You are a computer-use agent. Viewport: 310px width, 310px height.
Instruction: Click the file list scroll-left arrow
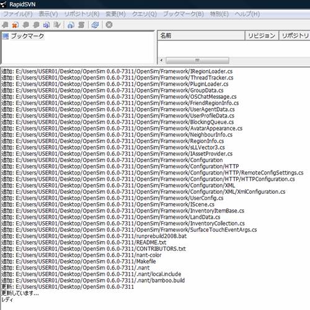[161, 60]
